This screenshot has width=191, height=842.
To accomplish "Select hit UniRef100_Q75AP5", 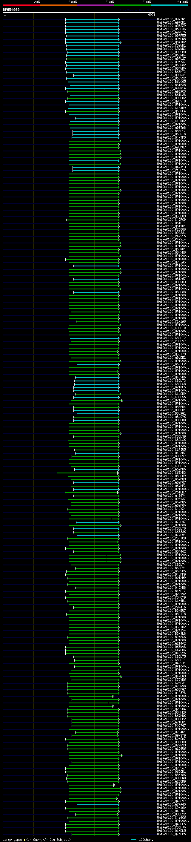I will [171, 834].
